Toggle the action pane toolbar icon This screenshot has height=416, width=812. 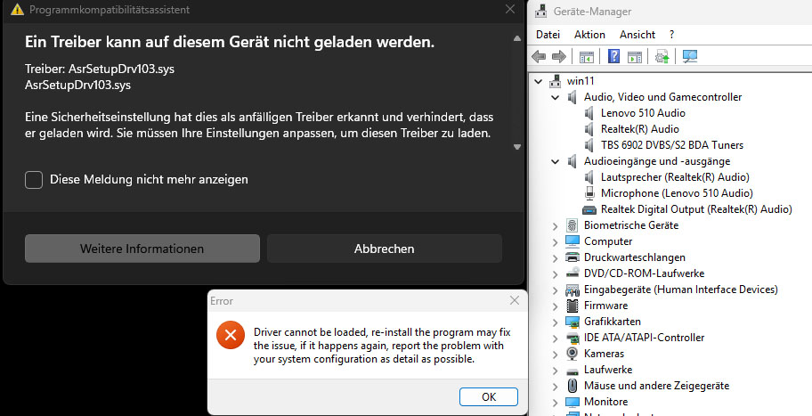(634, 57)
